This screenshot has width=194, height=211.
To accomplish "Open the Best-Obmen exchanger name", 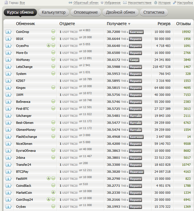I will [x=25, y=123].
